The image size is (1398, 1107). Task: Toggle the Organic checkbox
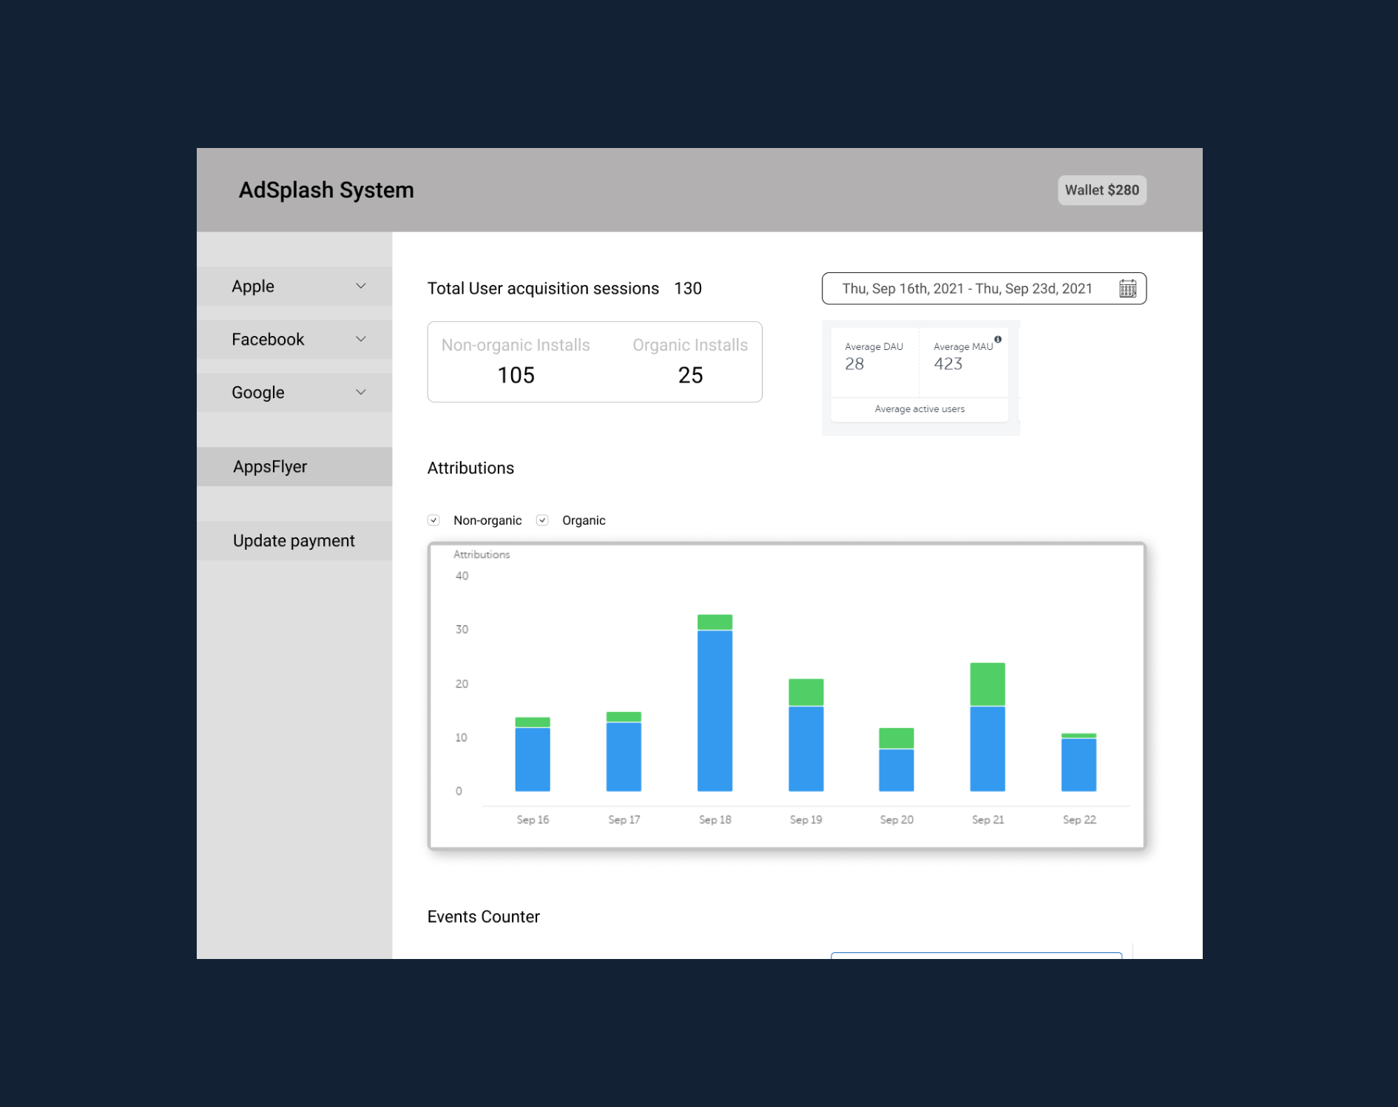click(x=542, y=520)
